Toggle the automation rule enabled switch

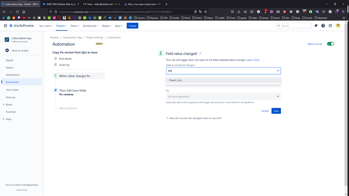pyautogui.click(x=330, y=44)
